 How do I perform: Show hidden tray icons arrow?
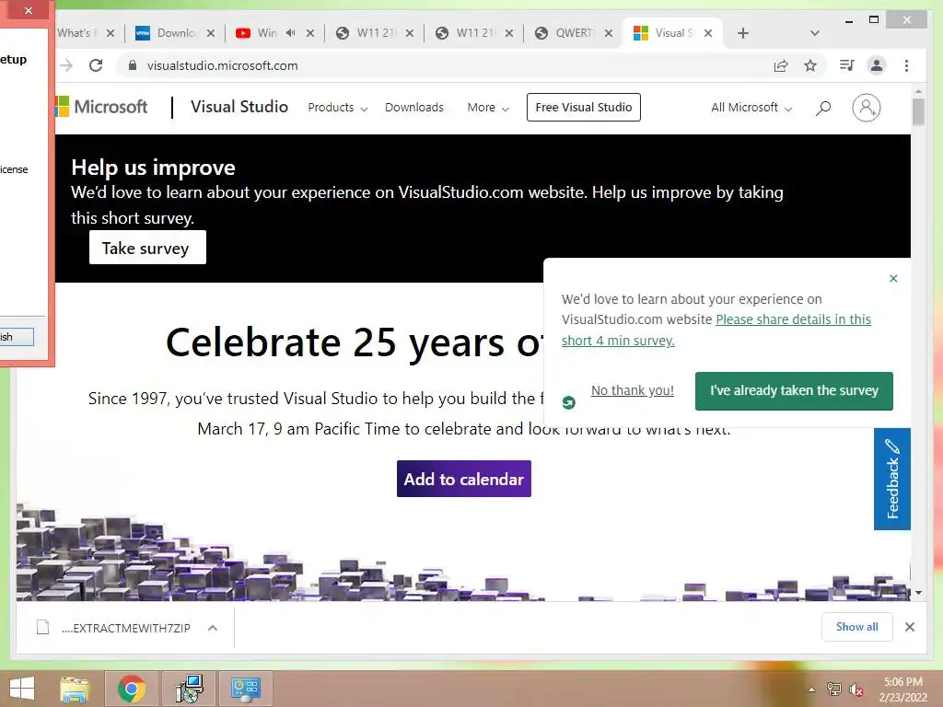811,690
